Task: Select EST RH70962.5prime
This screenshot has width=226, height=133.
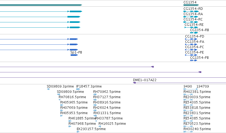Action: (107, 92)
